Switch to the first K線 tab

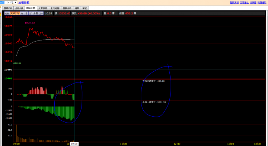pyautogui.click(x=8, y=8)
